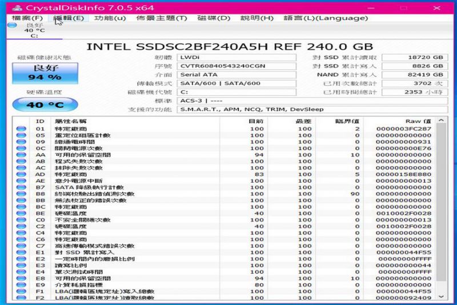457x305 pixels.
Task: Click the total host reads value 18720 GB
Action: pyautogui.click(x=415, y=57)
